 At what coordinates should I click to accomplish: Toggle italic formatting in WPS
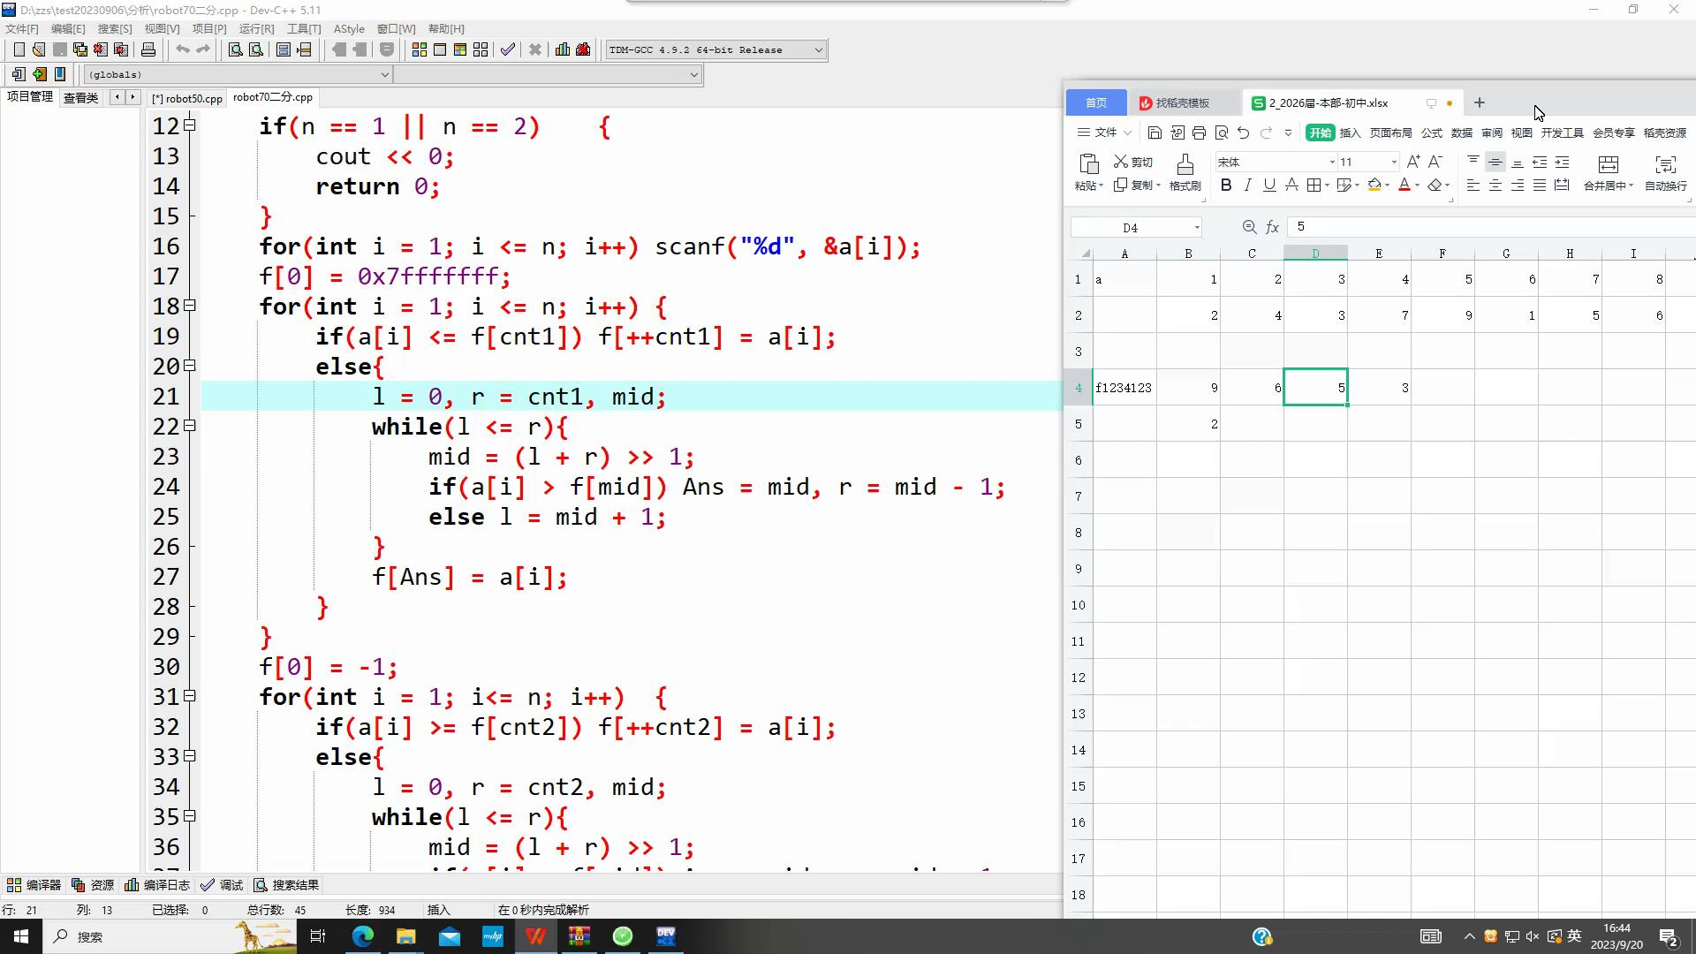[1247, 185]
